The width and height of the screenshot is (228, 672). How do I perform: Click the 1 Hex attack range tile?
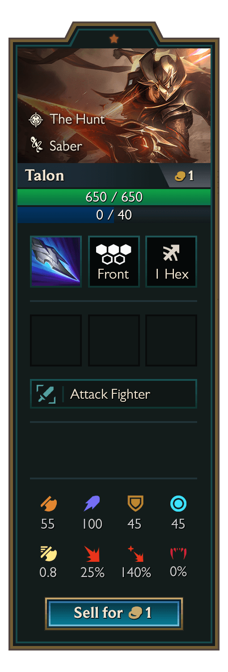(x=171, y=262)
